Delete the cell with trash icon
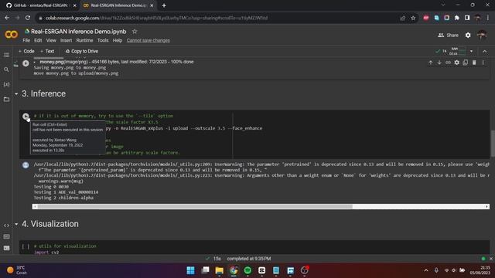The width and height of the screenshot is (495, 278). click(x=474, y=63)
